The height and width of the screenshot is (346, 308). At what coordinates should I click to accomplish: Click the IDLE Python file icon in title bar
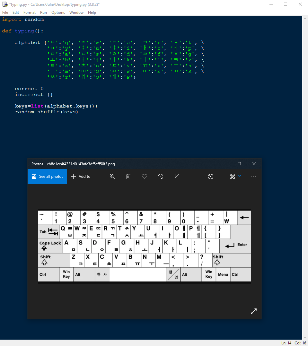5,4
